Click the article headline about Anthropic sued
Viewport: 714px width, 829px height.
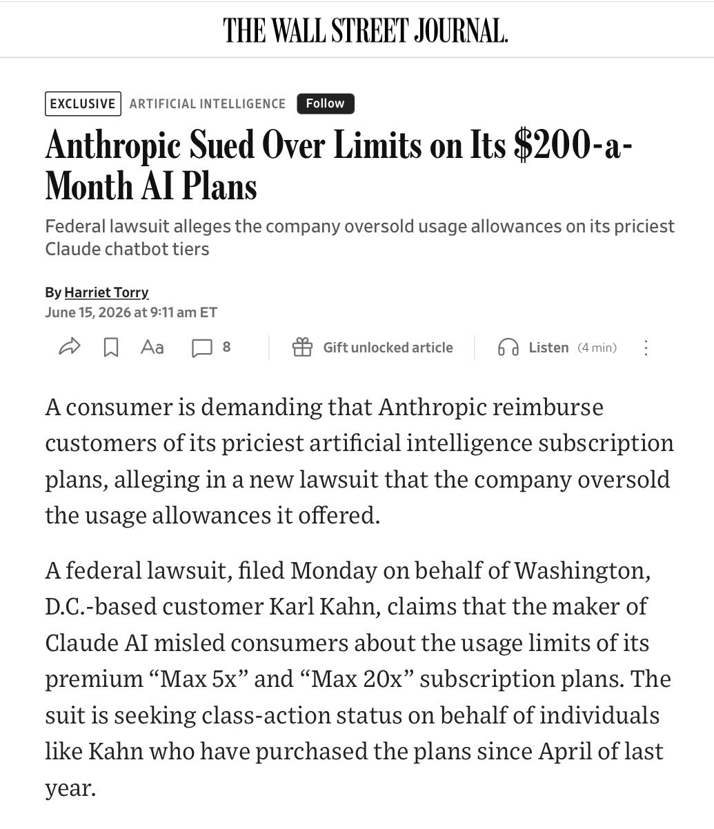click(x=339, y=166)
